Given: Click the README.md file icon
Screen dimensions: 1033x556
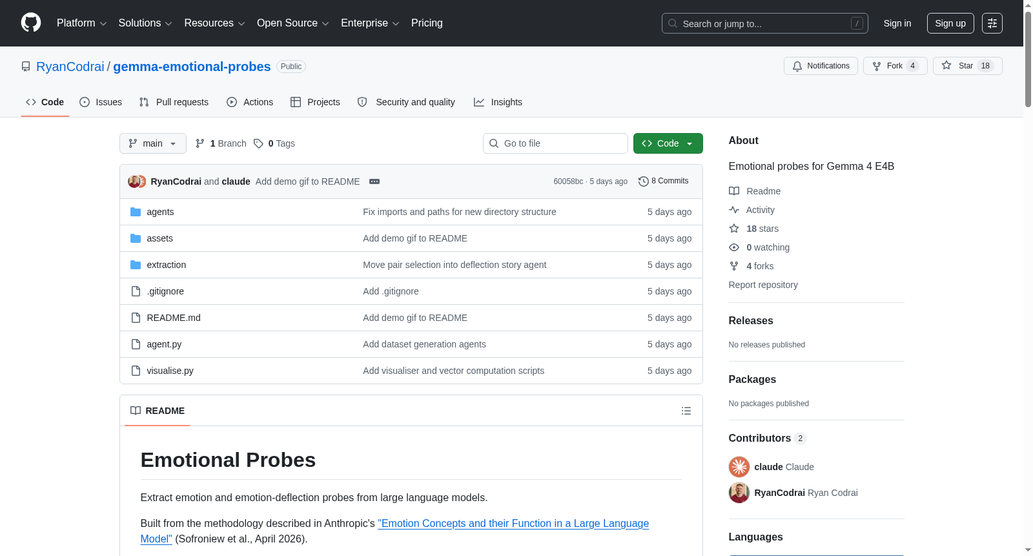Looking at the screenshot, I should point(136,318).
